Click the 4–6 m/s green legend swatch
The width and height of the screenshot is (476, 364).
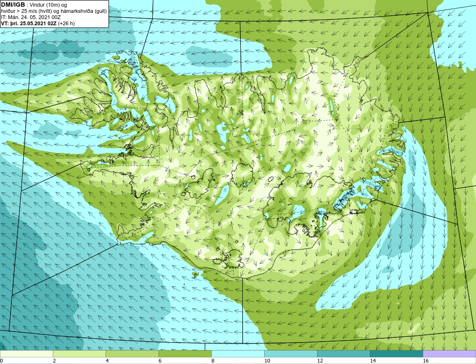[x=132, y=354]
